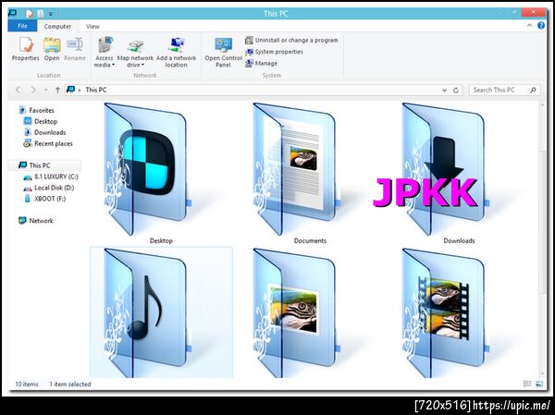The height and width of the screenshot is (415, 555).
Task: Open the Properties ribbon button
Action: [x=26, y=50]
